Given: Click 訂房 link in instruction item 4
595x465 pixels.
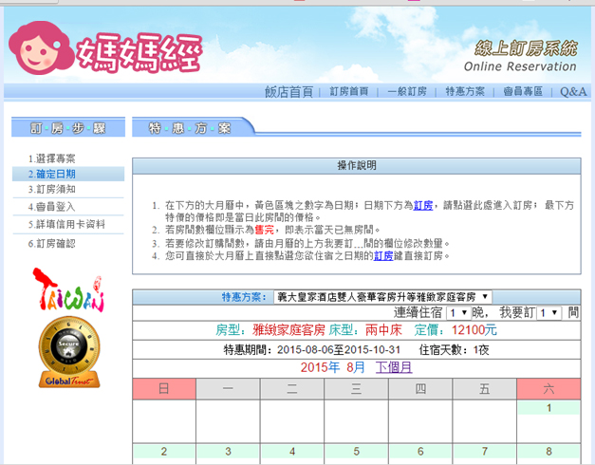Looking at the screenshot, I should [383, 256].
